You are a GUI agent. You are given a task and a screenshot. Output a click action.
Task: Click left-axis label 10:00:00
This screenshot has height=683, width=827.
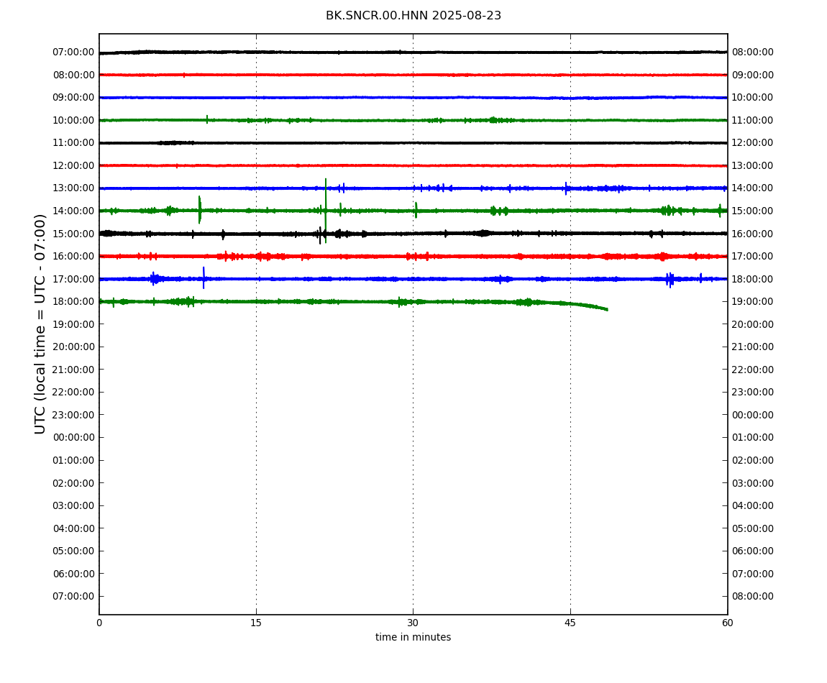coord(74,120)
